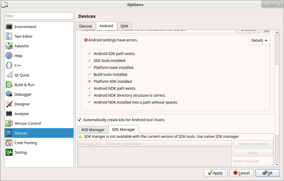Switch to the QNX tab
The width and height of the screenshot is (284, 181).
[x=124, y=26]
